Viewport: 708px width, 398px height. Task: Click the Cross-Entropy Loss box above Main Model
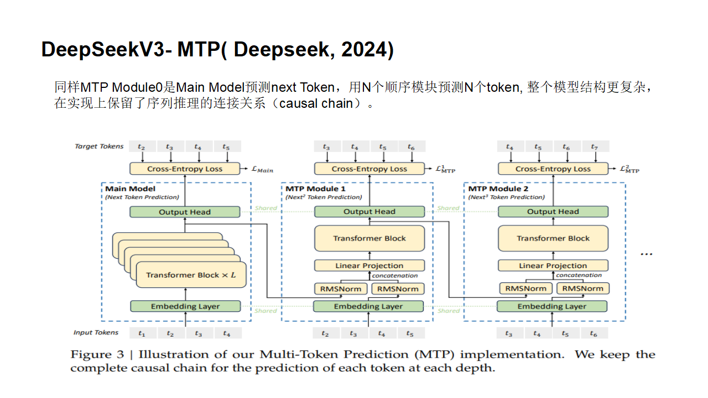185,169
